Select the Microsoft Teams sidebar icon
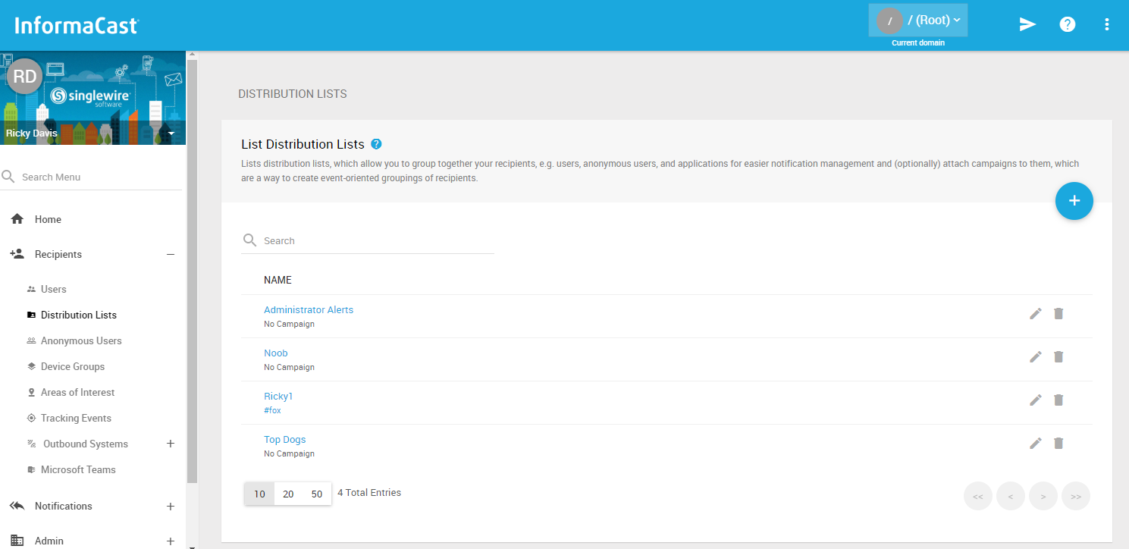Viewport: 1129px width, 549px height. pos(30,469)
